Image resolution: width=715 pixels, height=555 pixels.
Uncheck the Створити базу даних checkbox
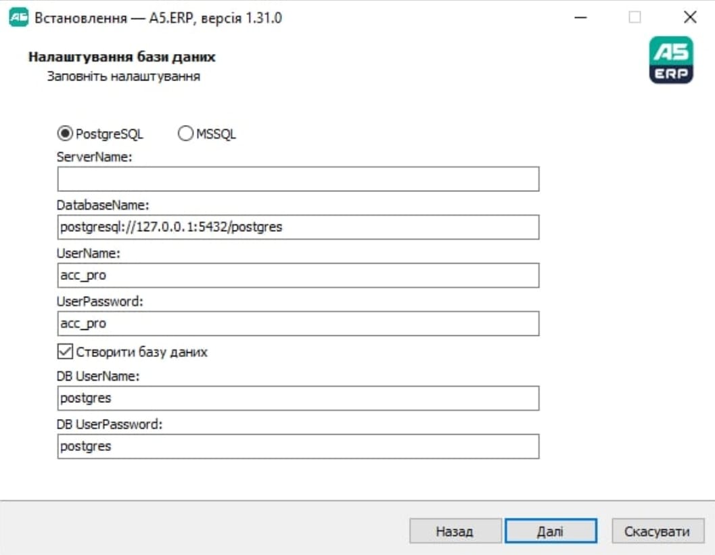click(66, 352)
